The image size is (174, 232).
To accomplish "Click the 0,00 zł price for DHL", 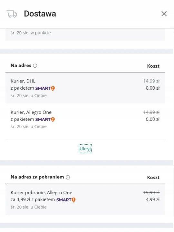I will 152,88.
